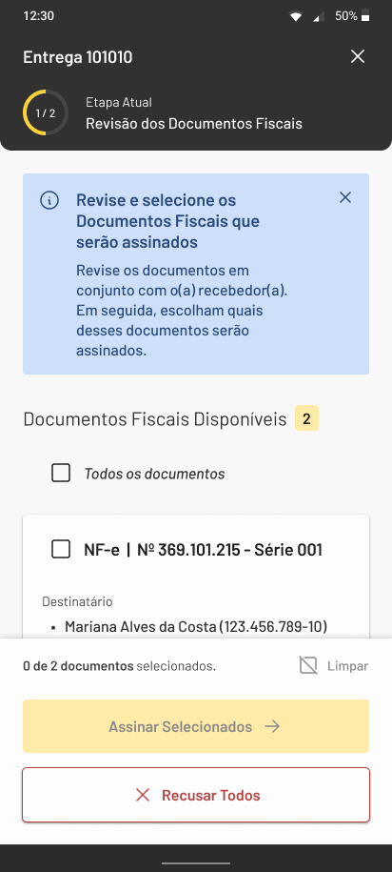Close the Entrega 101010 screen
The width and height of the screenshot is (392, 872).
coord(358,56)
